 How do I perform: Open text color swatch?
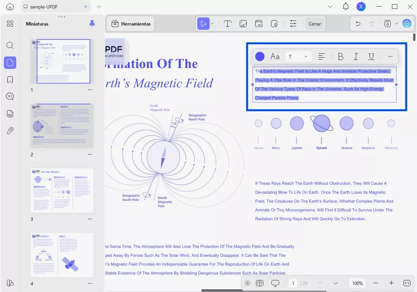(x=260, y=56)
